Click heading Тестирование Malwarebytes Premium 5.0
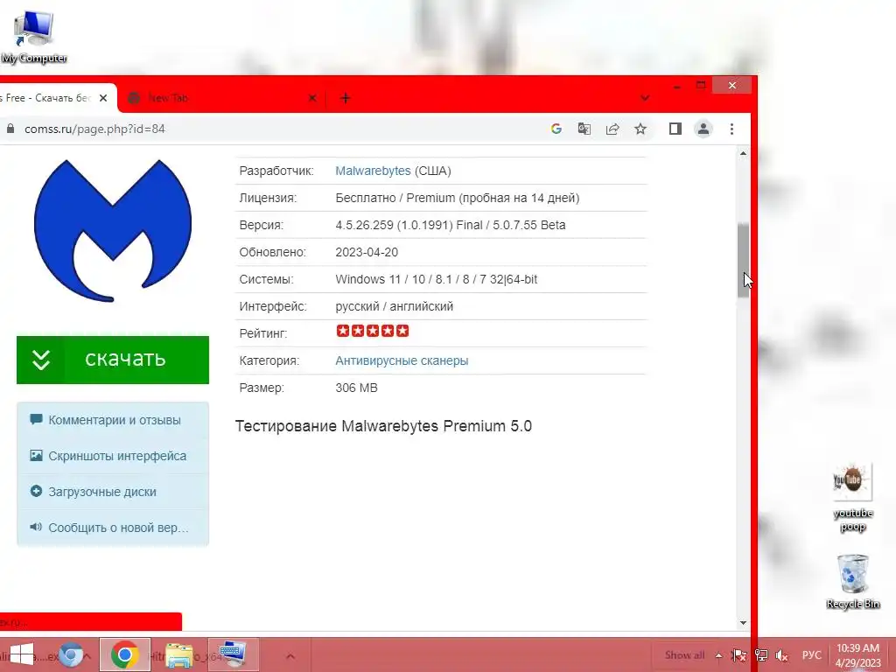896x672 pixels. tap(383, 426)
